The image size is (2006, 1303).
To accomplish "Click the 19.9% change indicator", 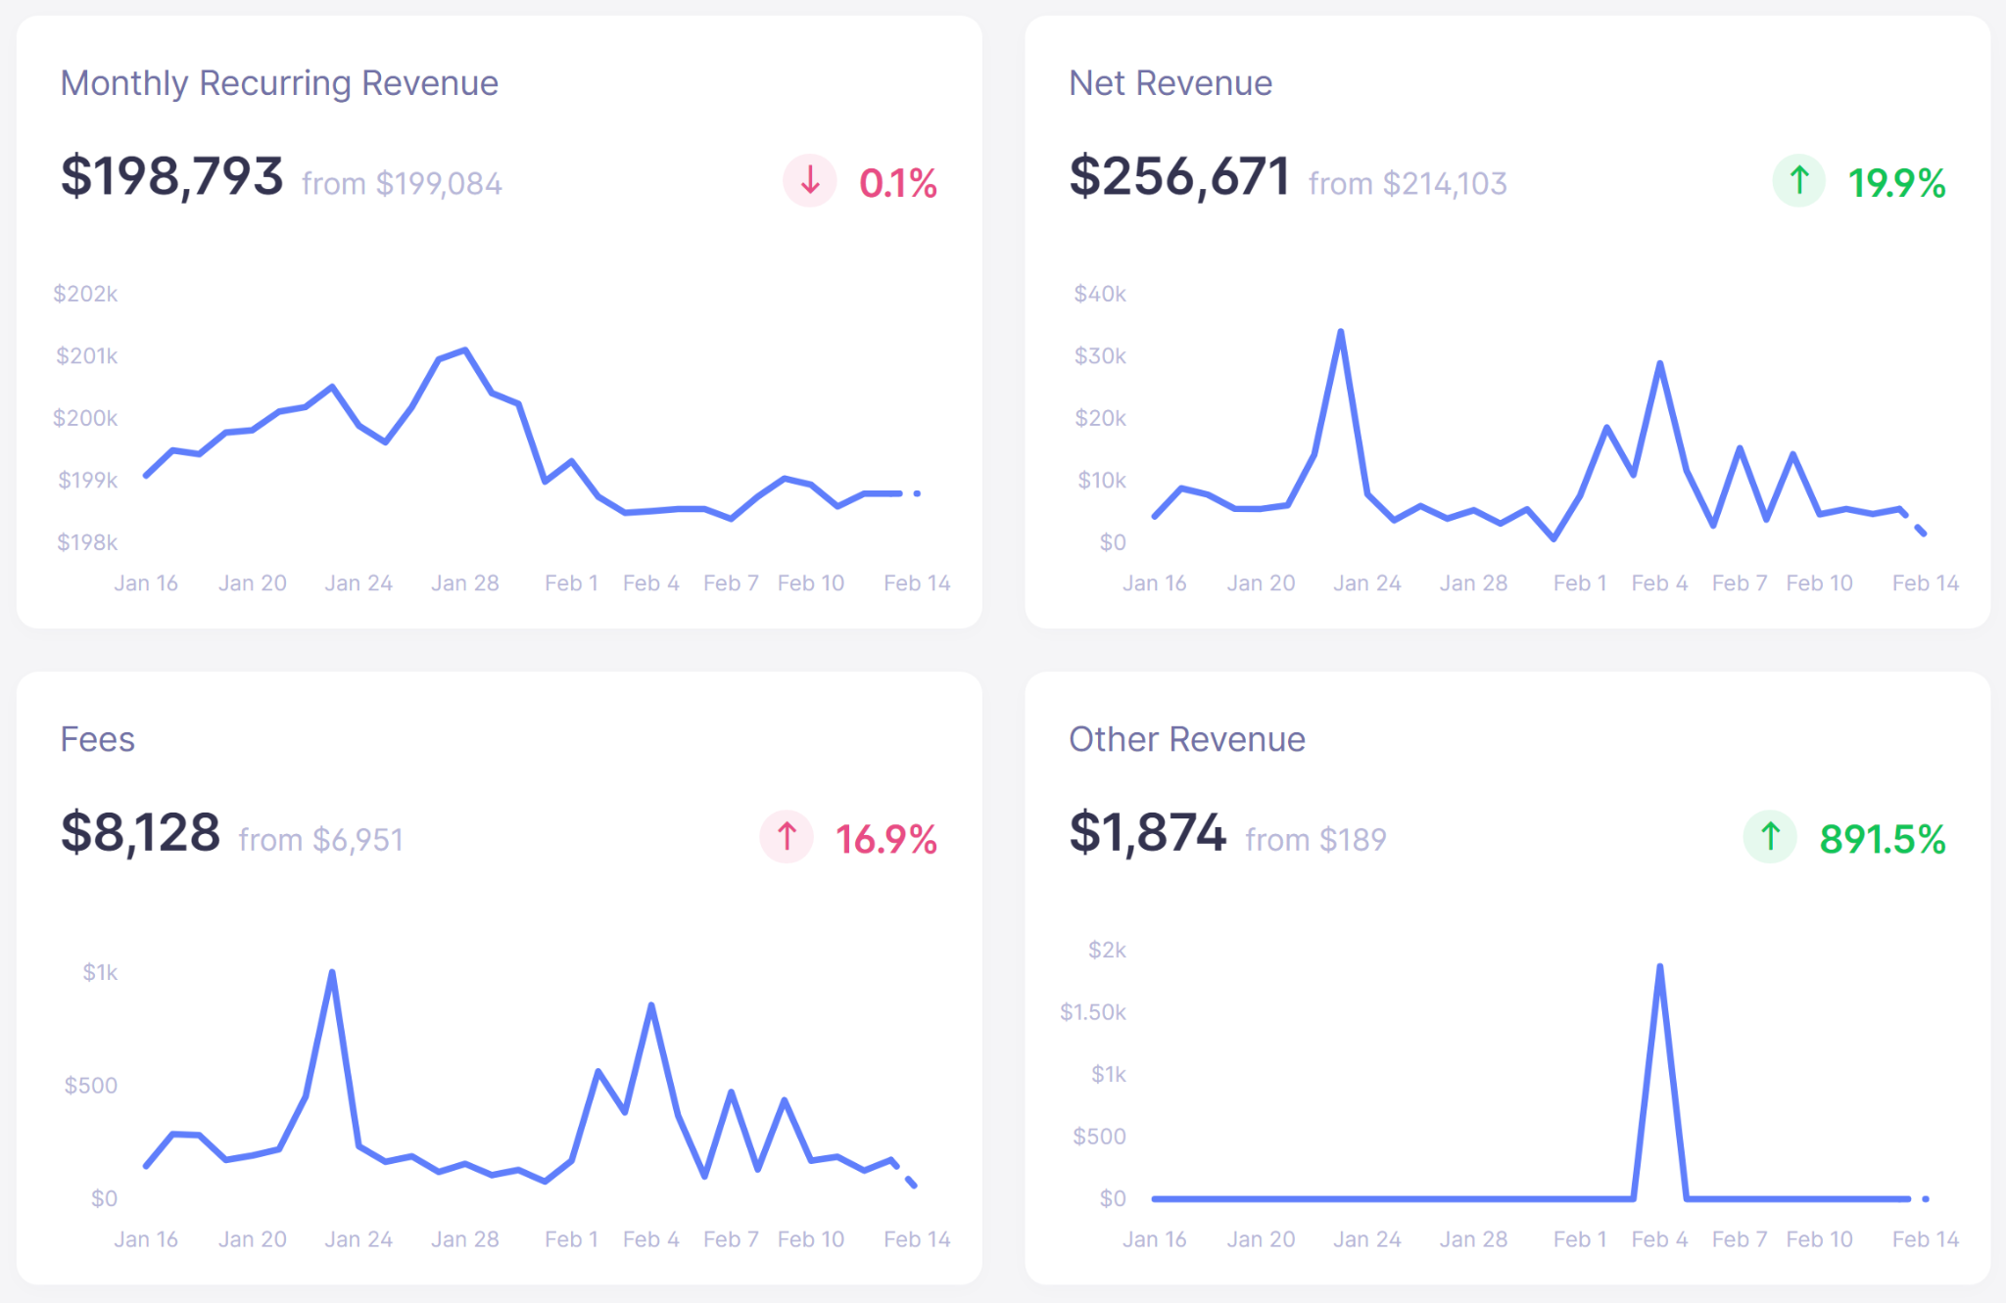I will pos(1896,183).
